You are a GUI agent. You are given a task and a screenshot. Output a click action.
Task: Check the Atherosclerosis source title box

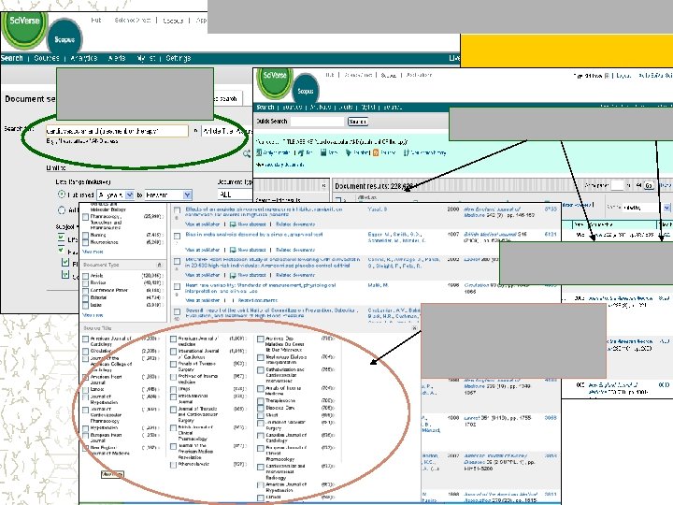pyautogui.click(x=174, y=465)
